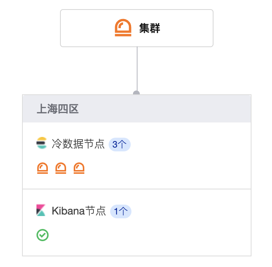Click the third orange cold-node alarm icon
This screenshot has height=267, width=272.
coord(79,168)
